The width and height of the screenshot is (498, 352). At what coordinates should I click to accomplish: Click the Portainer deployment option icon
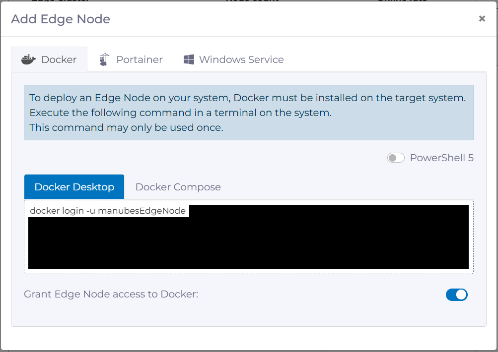pos(103,59)
